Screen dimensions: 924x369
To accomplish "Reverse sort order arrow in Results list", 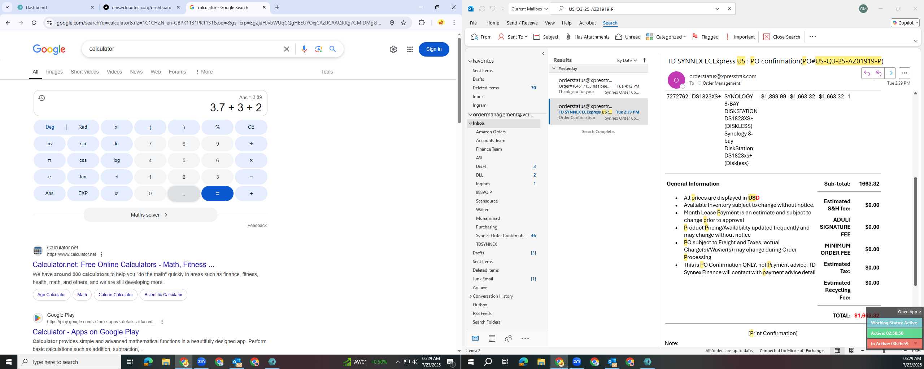I will tap(644, 60).
